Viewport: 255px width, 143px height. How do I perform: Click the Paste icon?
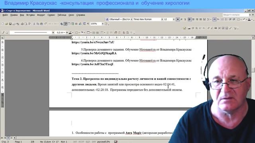point(41,24)
